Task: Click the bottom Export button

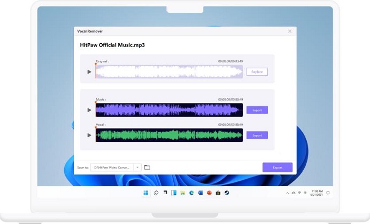Action: click(277, 167)
